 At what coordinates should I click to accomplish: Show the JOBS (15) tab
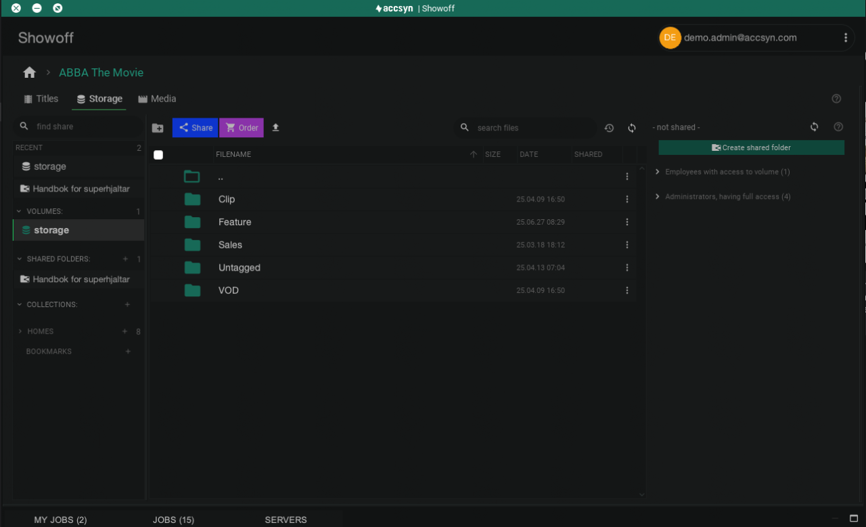tap(173, 520)
